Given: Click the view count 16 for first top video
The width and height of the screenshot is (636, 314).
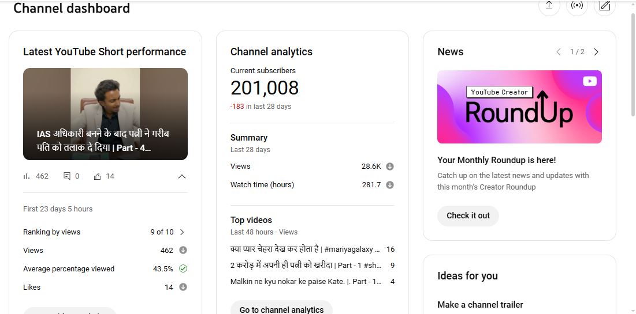Looking at the screenshot, I should coord(390,249).
